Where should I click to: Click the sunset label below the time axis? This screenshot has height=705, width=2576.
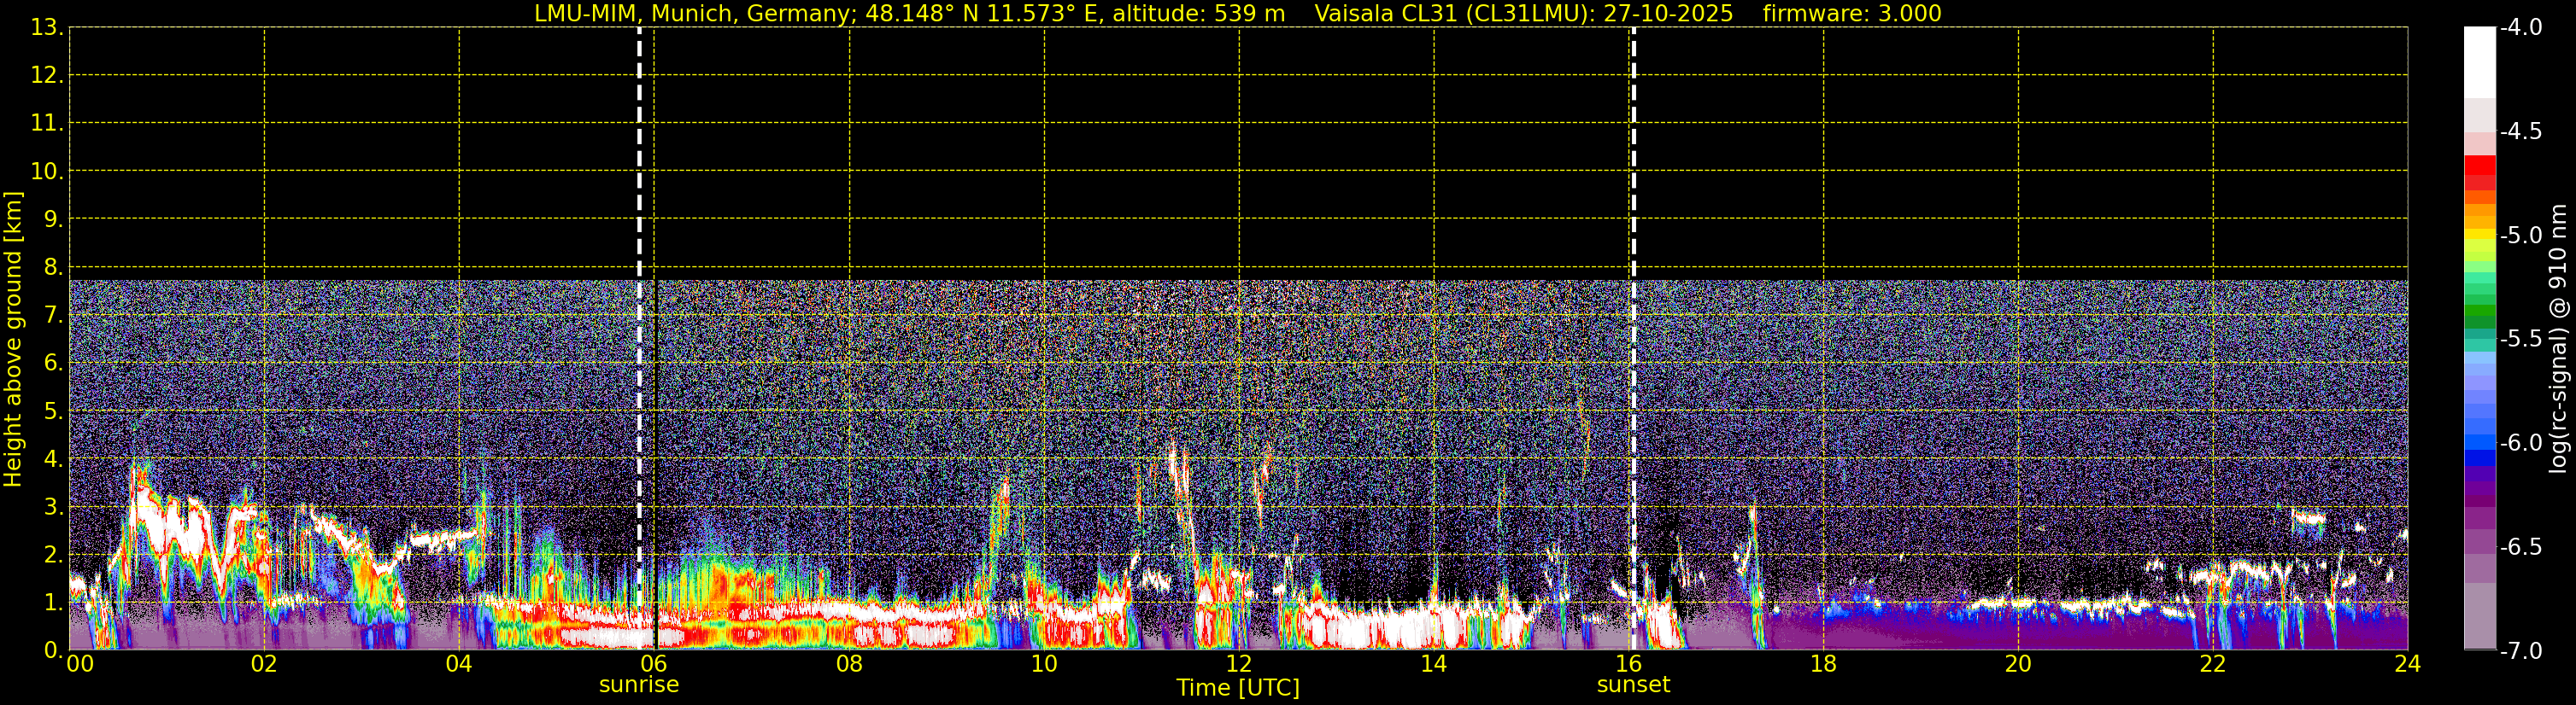click(x=1633, y=685)
